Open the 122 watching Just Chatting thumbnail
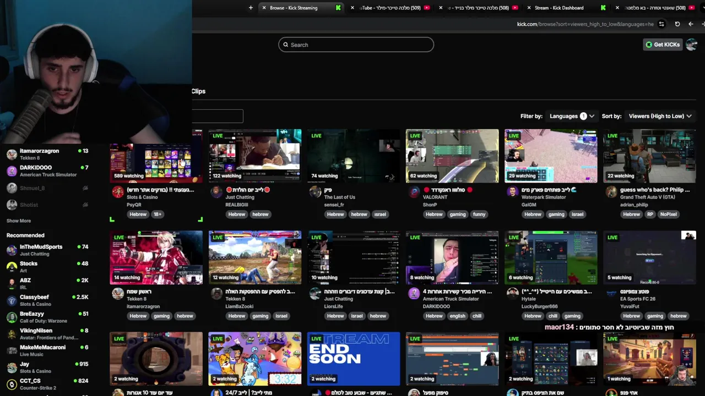Screen dimensions: 705x396 tap(254, 156)
